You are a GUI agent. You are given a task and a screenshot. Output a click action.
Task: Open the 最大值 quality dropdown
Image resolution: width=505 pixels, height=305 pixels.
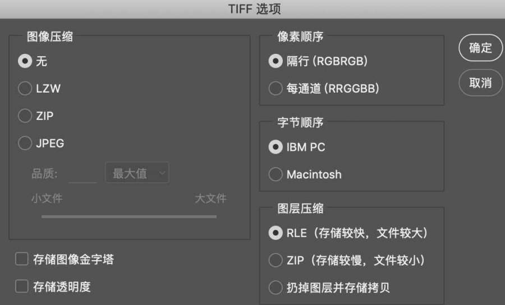137,173
